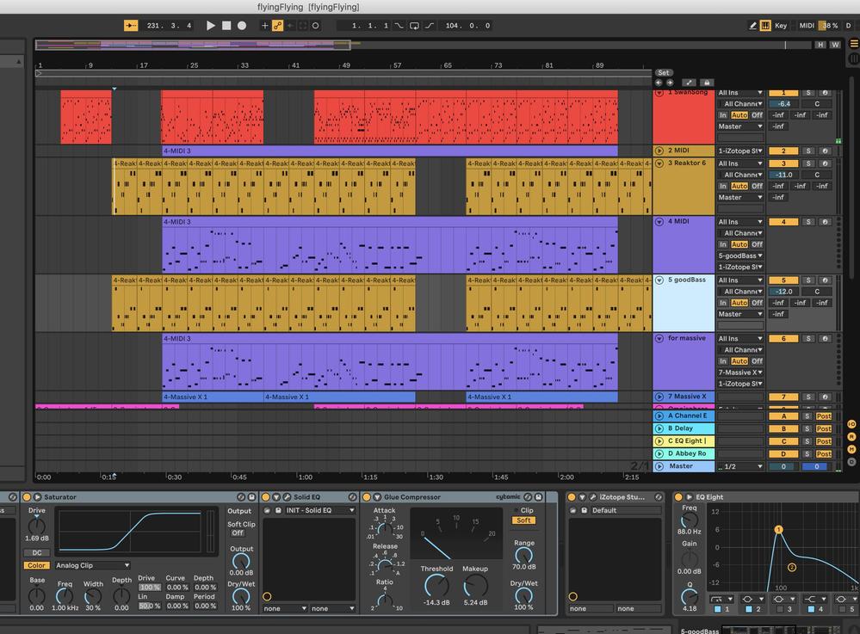Screen dimensions: 860x634
Task: Open Master track 1/2 output dropdown
Action: point(740,466)
